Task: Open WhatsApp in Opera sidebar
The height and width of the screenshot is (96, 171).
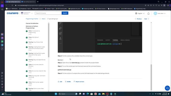Action: click(x=2, y=42)
